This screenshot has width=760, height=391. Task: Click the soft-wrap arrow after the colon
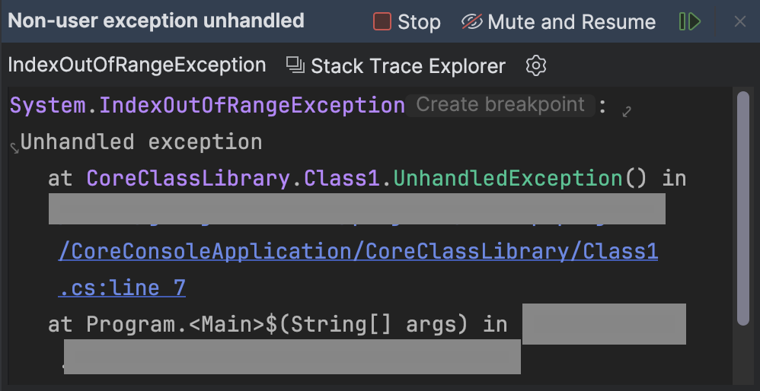pyautogui.click(x=627, y=112)
